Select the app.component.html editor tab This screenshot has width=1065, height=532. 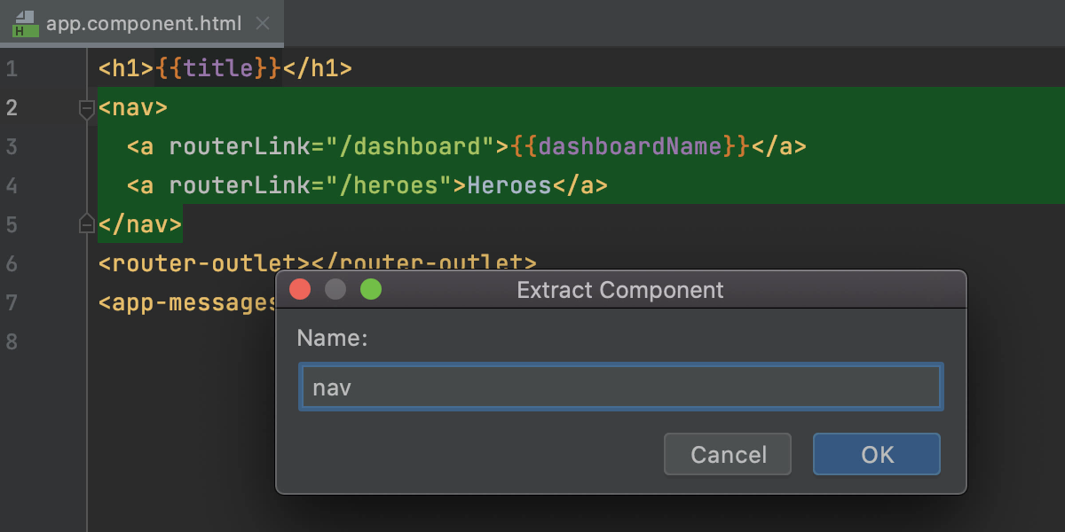[x=142, y=24]
